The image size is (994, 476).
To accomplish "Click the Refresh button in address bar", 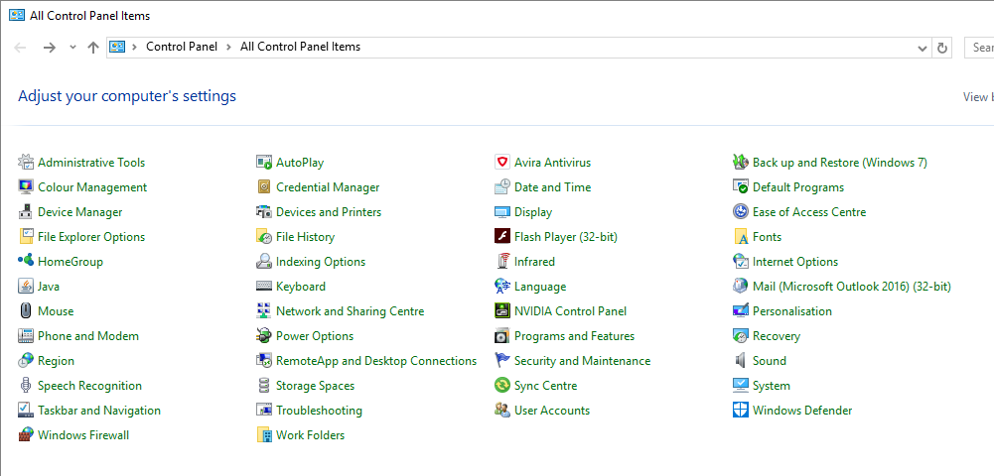I will coord(943,48).
